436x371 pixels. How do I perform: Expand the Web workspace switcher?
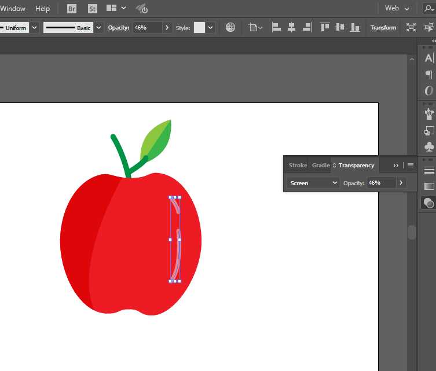[x=397, y=9]
